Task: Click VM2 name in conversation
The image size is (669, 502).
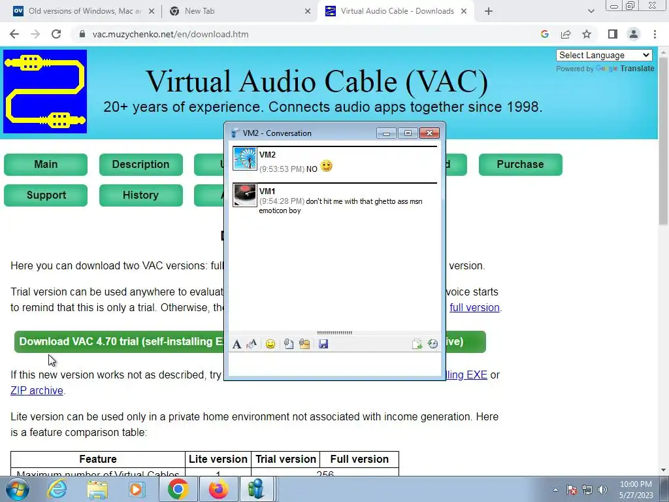Action: (267, 154)
